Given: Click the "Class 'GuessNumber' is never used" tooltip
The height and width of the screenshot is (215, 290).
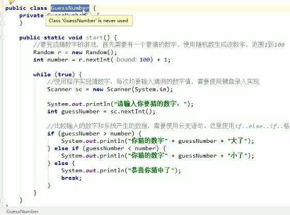Looking at the screenshot, I should (89, 21).
